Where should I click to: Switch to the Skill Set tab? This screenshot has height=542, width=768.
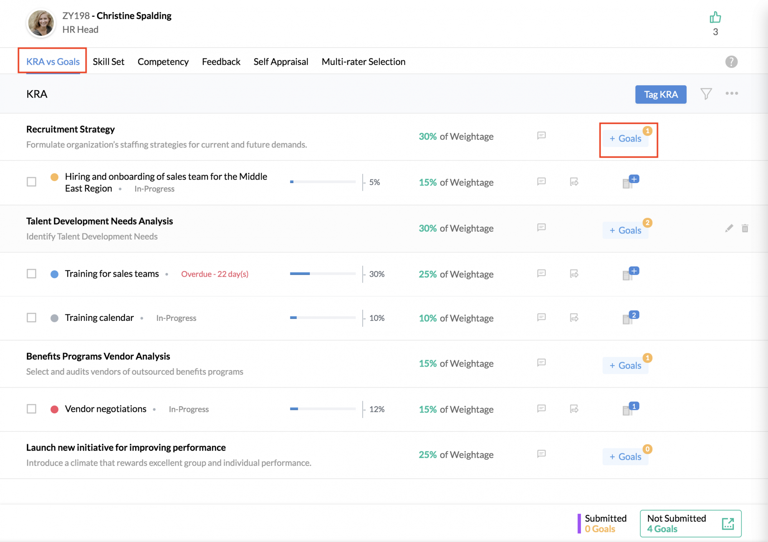(108, 62)
